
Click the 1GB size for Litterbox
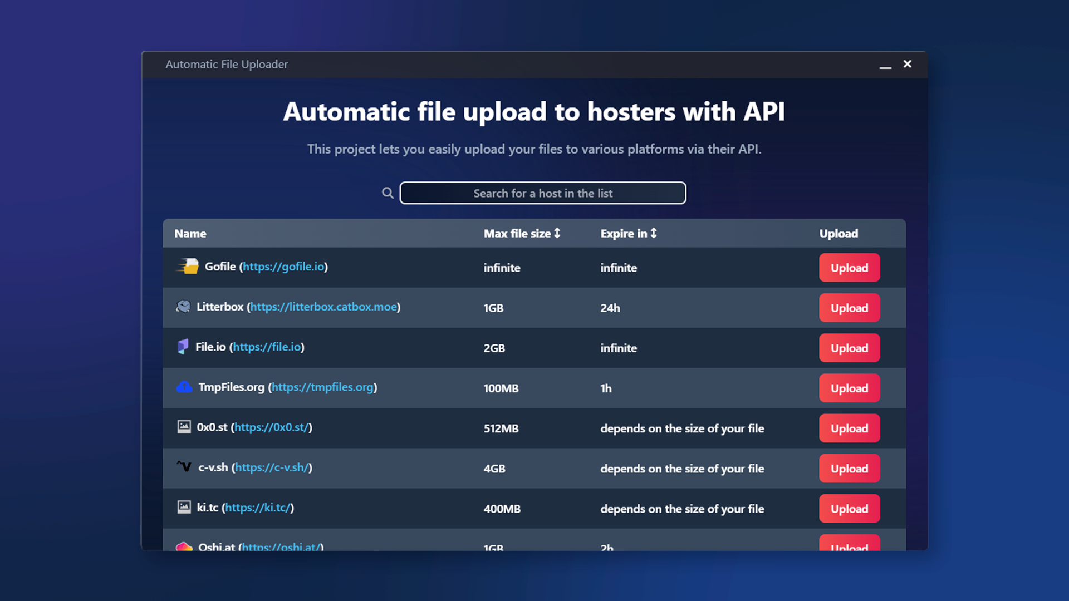[x=493, y=308]
